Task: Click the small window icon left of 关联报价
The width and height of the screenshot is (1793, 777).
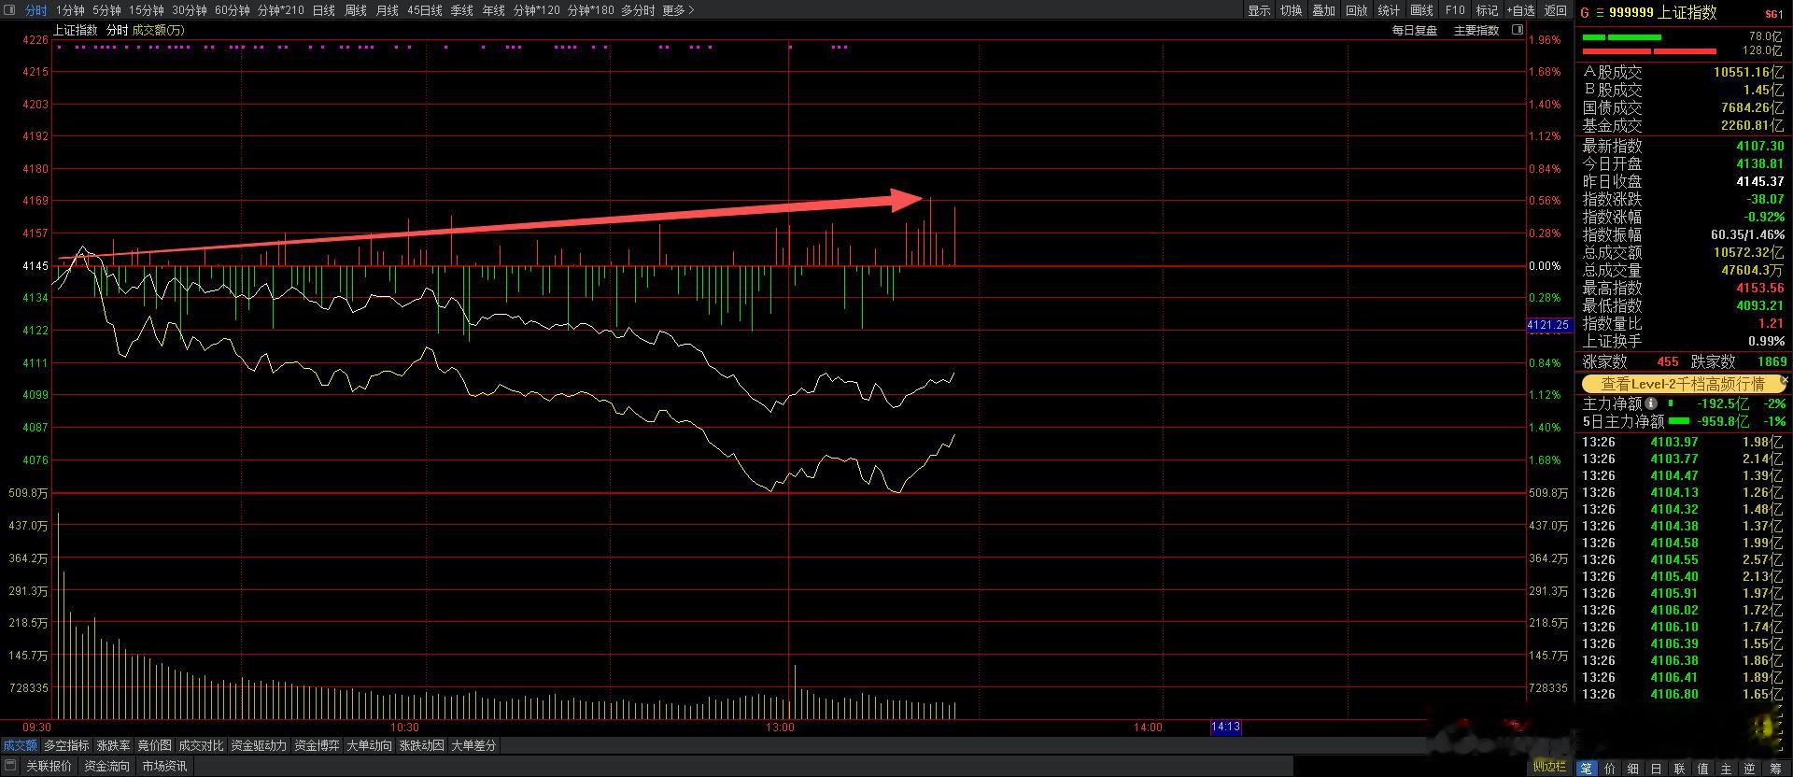Action: click(10, 766)
